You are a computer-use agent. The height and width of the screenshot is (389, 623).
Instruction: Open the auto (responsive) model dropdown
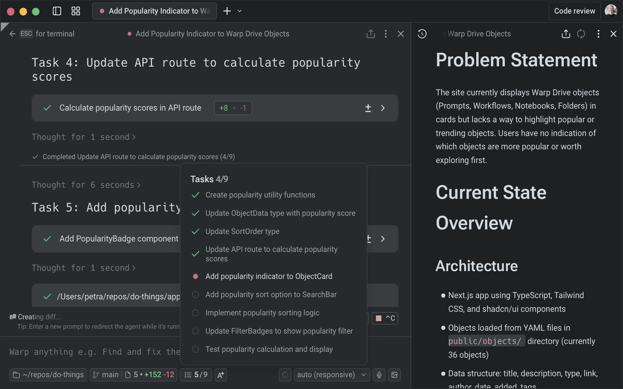pos(331,375)
